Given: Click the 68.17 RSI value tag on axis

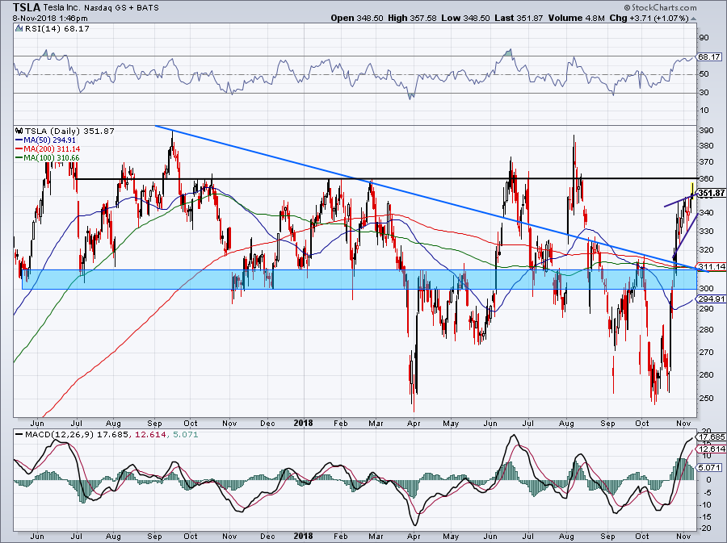Looking at the screenshot, I should click(x=709, y=57).
